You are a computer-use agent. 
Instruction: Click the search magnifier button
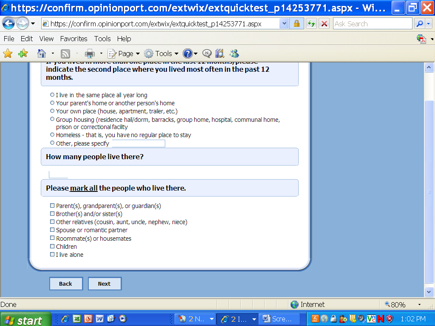[x=419, y=24]
